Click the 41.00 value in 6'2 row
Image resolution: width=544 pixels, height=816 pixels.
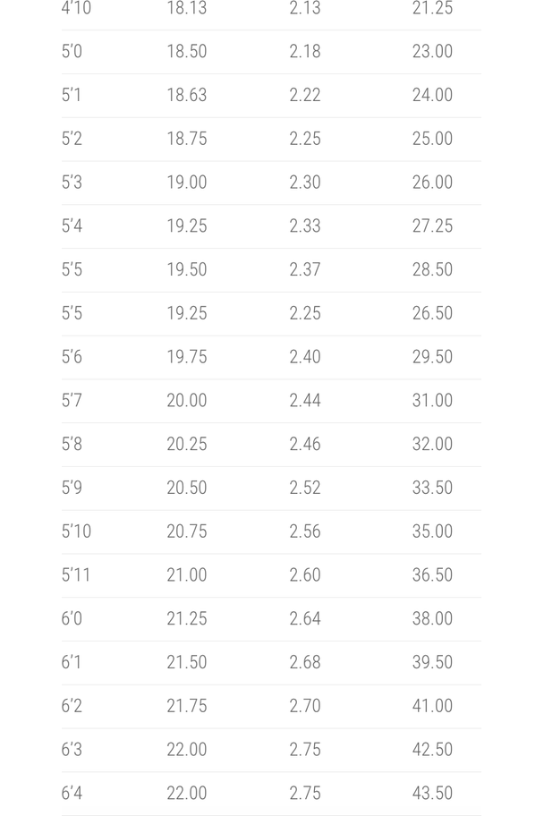[432, 706]
